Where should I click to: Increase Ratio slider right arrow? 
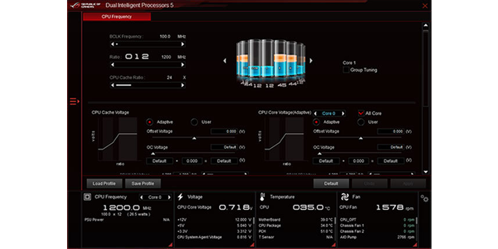[183, 65]
